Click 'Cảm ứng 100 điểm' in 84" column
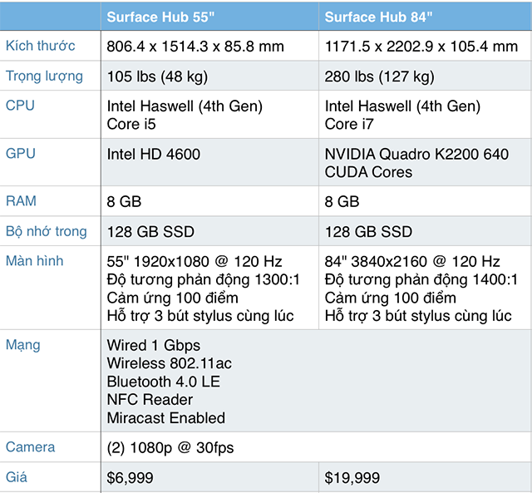 pyautogui.click(x=390, y=298)
